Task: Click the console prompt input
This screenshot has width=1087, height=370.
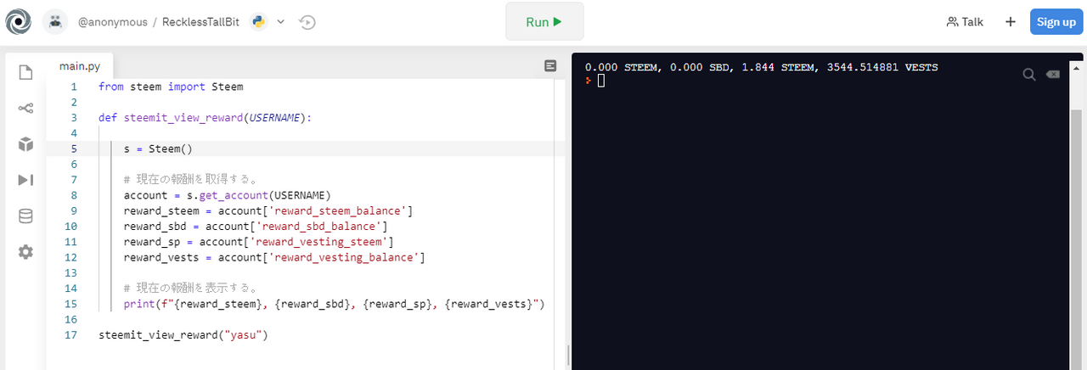Action: pos(600,81)
